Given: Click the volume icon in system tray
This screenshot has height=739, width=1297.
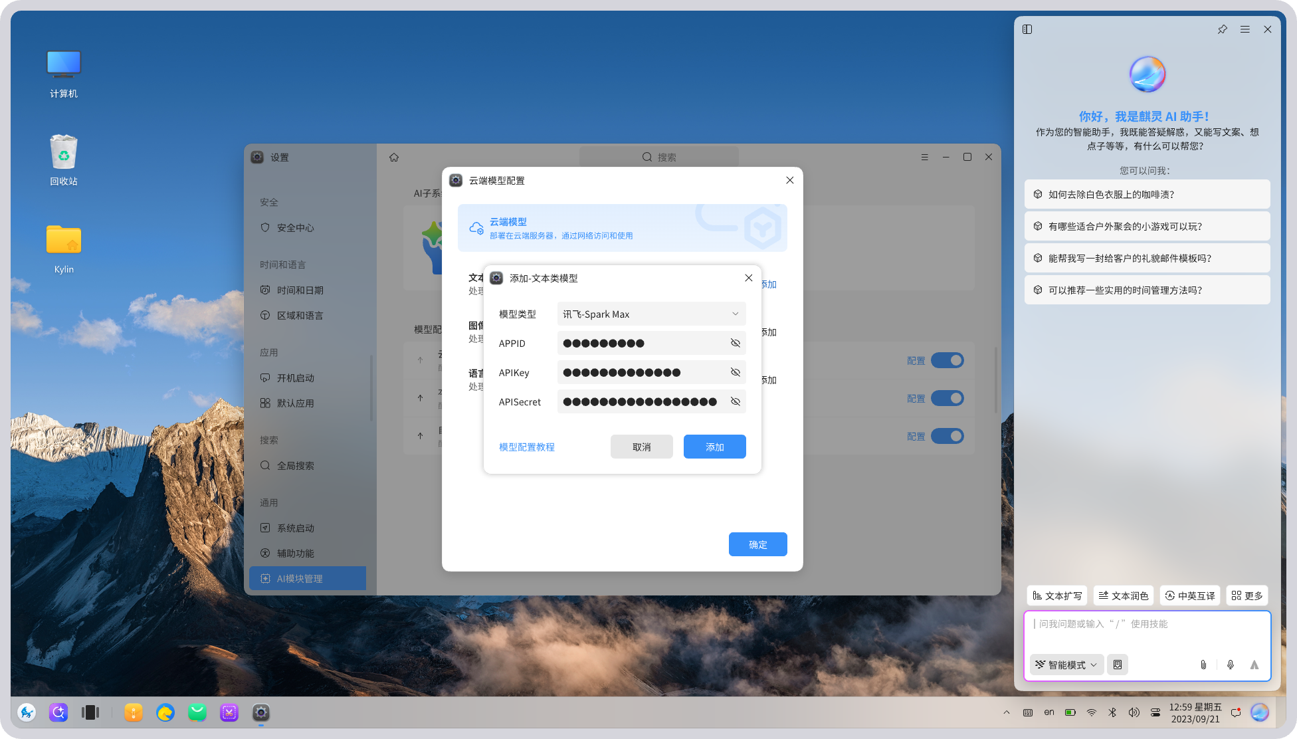Looking at the screenshot, I should pyautogui.click(x=1134, y=712).
